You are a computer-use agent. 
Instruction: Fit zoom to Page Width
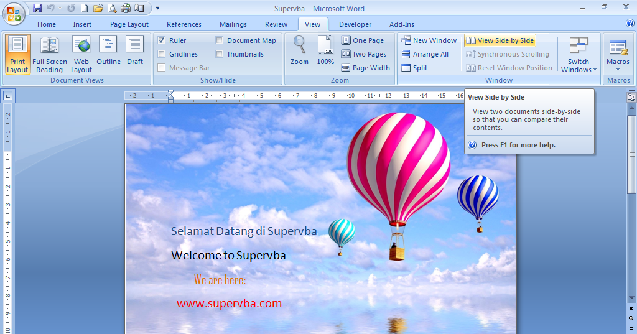pyautogui.click(x=366, y=68)
